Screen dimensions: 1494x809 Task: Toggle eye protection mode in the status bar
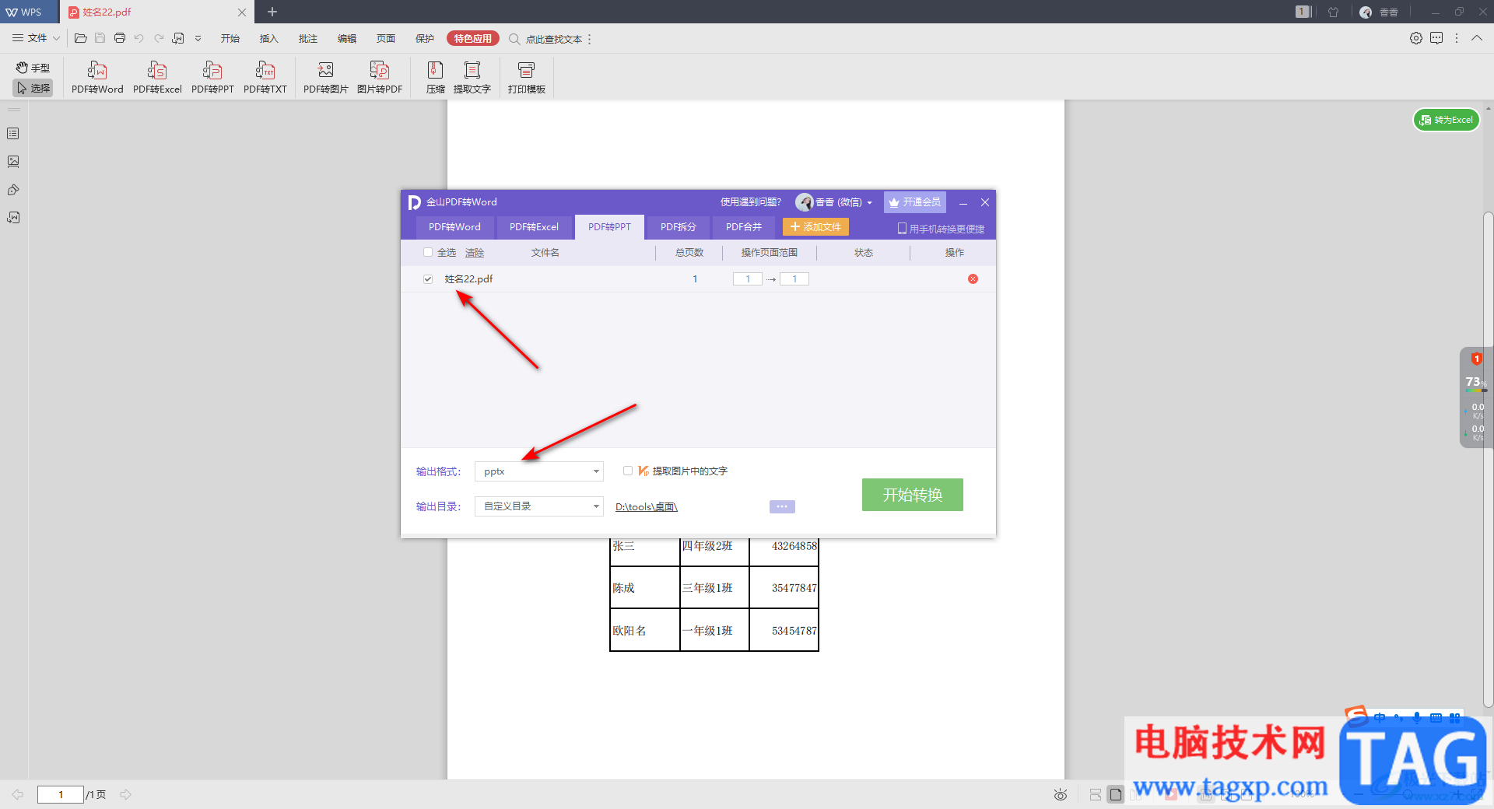point(1060,794)
